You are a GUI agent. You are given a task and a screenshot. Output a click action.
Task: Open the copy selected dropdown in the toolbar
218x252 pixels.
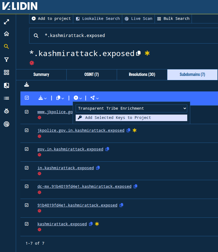coord(60,98)
